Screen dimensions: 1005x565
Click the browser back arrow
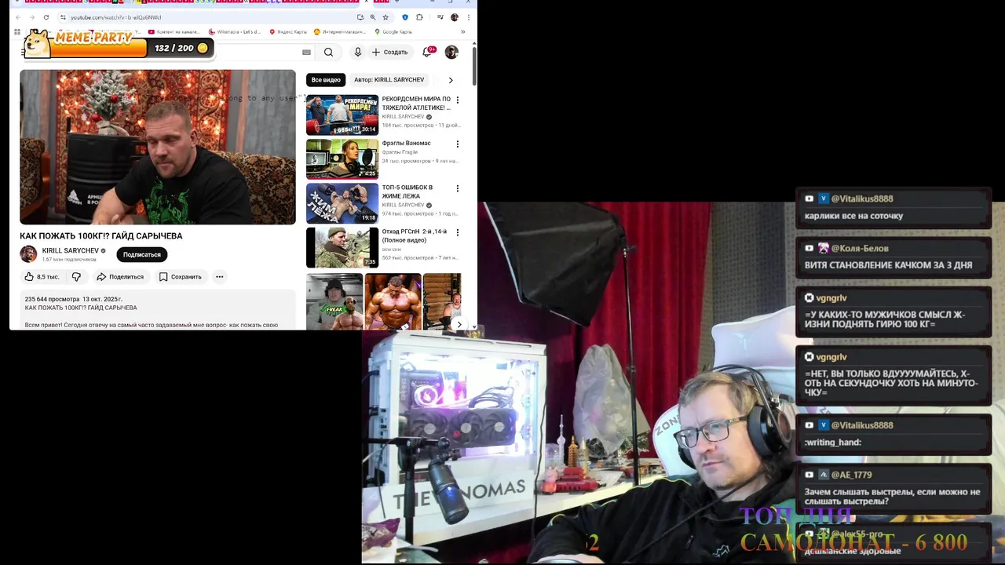(19, 17)
